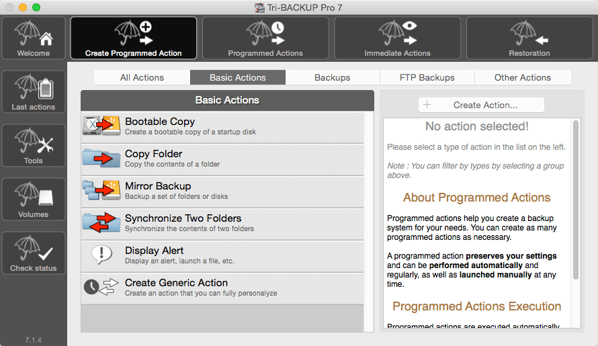Viewport: 598px width, 346px height.
Task: Click the plus icon on Create Action
Action: coord(427,105)
